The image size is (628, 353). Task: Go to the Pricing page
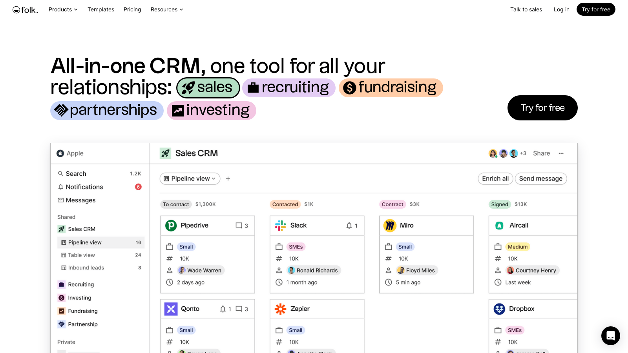pos(132,9)
